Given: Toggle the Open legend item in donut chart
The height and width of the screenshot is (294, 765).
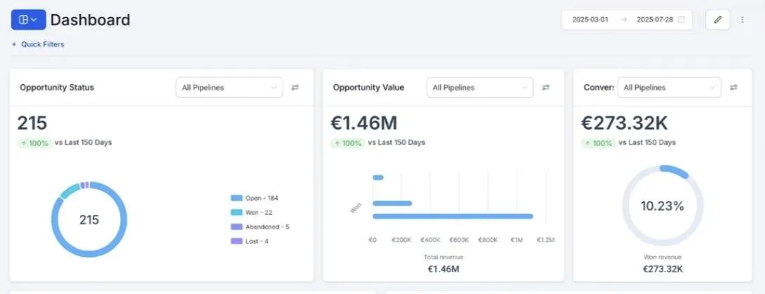Looking at the screenshot, I should (261, 198).
